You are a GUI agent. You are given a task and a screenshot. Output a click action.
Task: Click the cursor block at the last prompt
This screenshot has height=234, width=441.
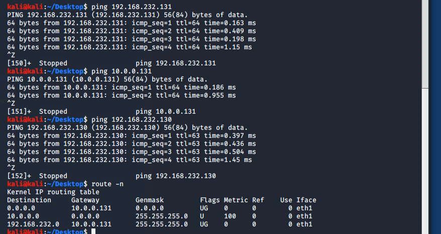click(x=94, y=231)
